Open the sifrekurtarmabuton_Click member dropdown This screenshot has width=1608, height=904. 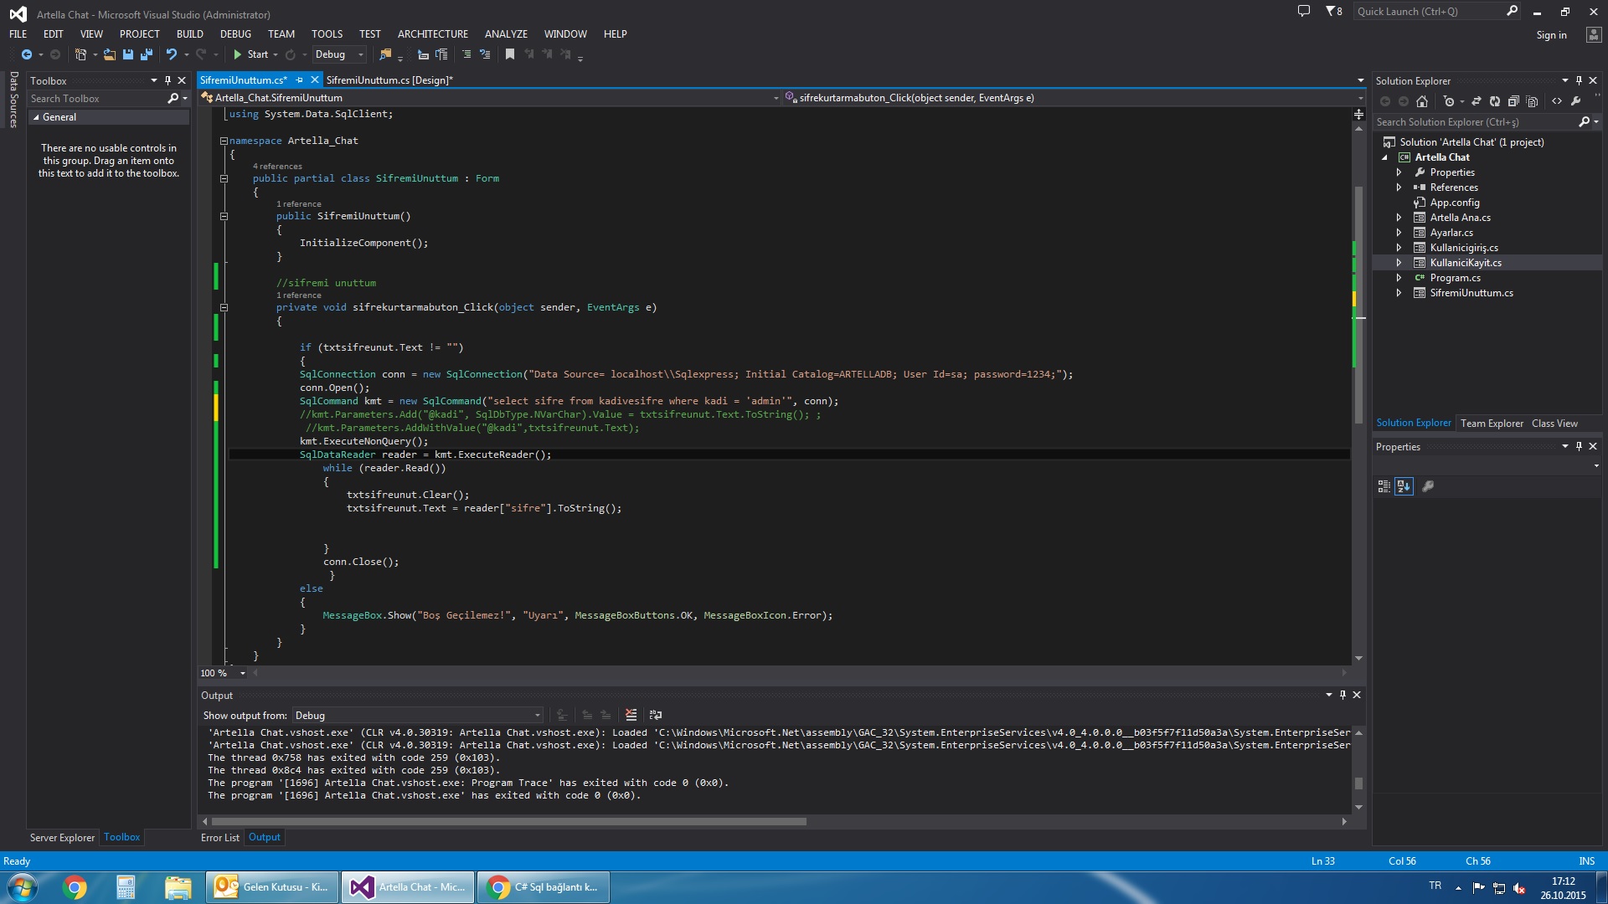pyautogui.click(x=1075, y=98)
